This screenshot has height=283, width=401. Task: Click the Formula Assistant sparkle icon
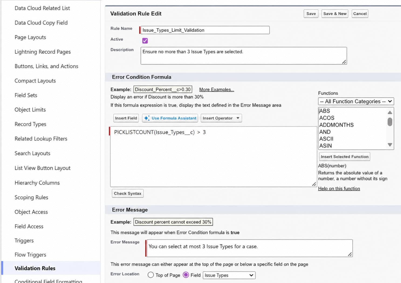click(x=147, y=118)
